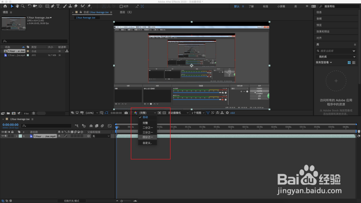Select the Roto Brush tool
361x203 pixels.
[x=83, y=6]
